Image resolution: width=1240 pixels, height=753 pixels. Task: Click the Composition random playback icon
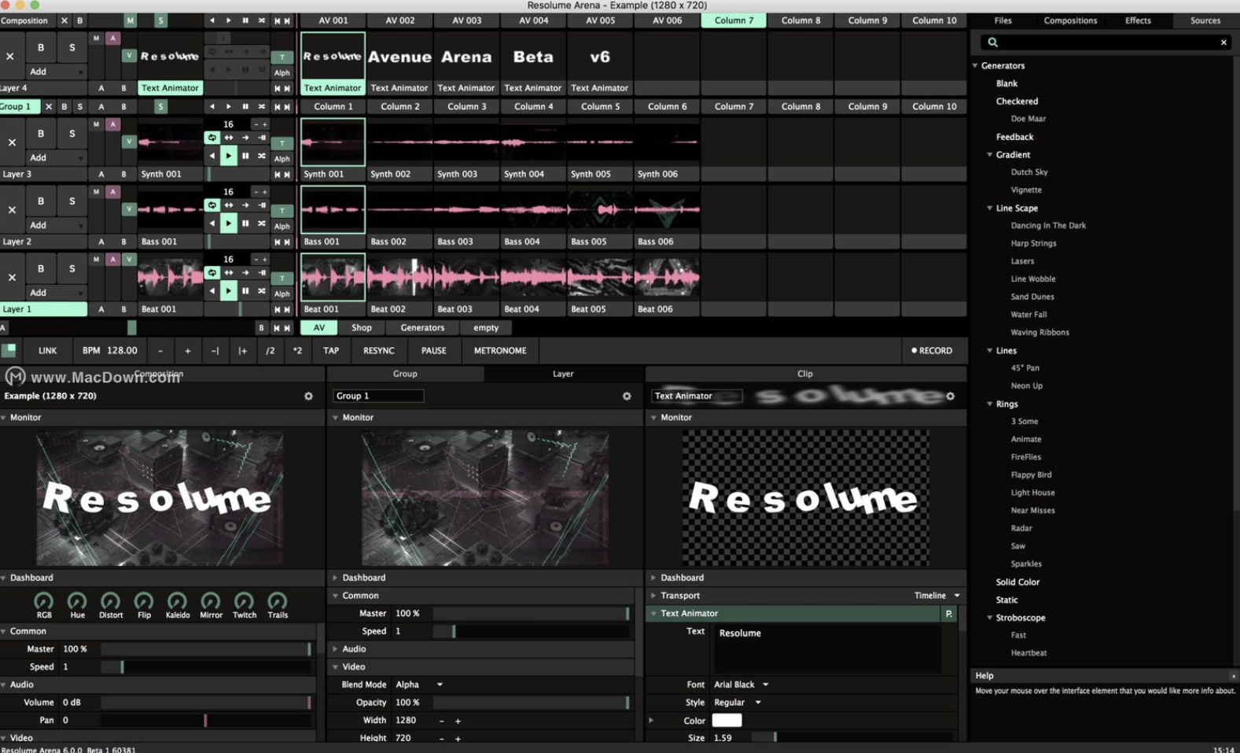(x=262, y=20)
